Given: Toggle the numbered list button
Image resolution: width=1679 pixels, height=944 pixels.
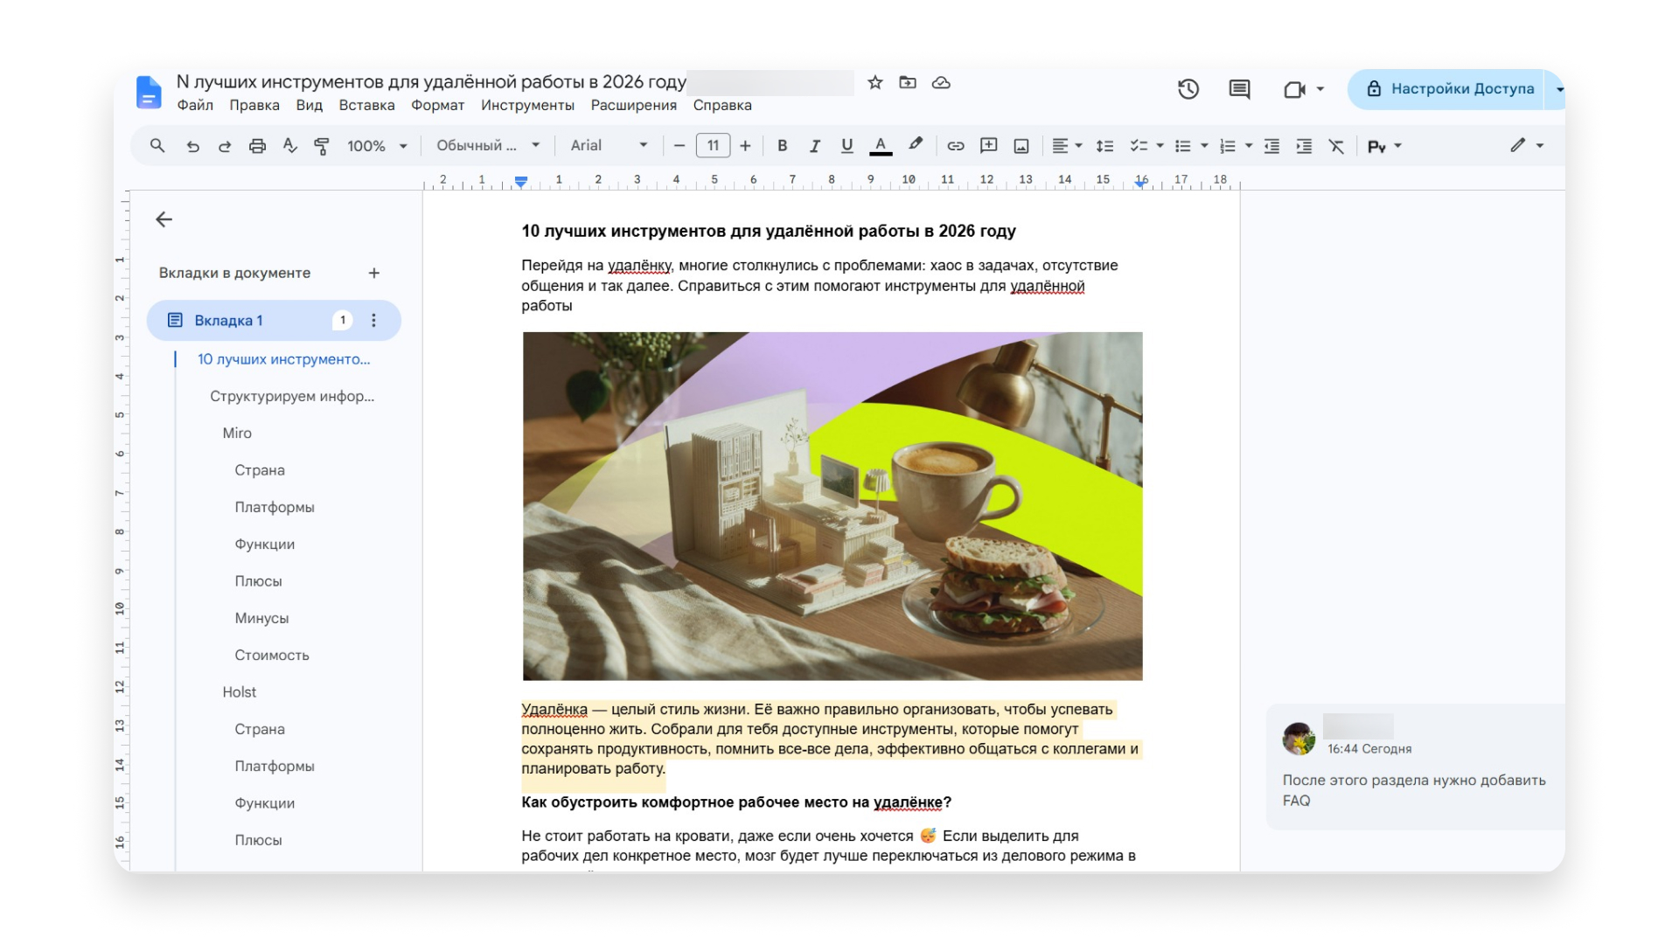Looking at the screenshot, I should 1228,146.
